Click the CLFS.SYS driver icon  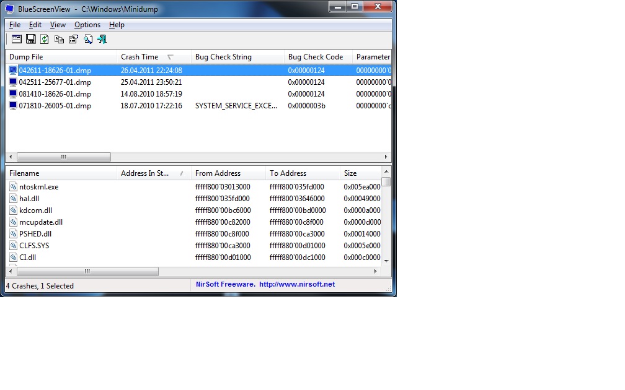point(13,246)
